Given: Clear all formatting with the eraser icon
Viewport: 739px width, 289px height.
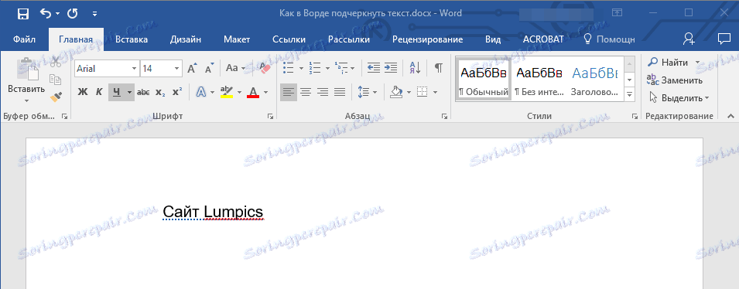Looking at the screenshot, I should tap(265, 68).
